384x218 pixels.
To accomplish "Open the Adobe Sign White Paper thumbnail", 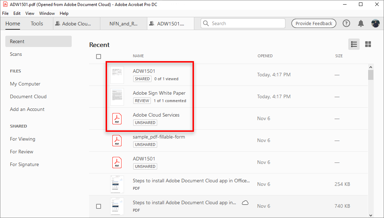I will [117, 96].
